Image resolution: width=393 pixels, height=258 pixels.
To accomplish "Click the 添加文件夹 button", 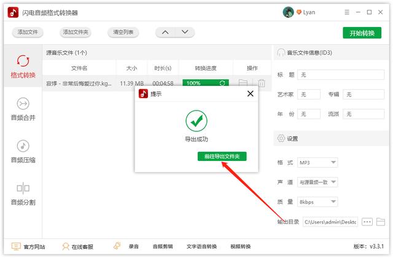I will pyautogui.click(x=76, y=32).
